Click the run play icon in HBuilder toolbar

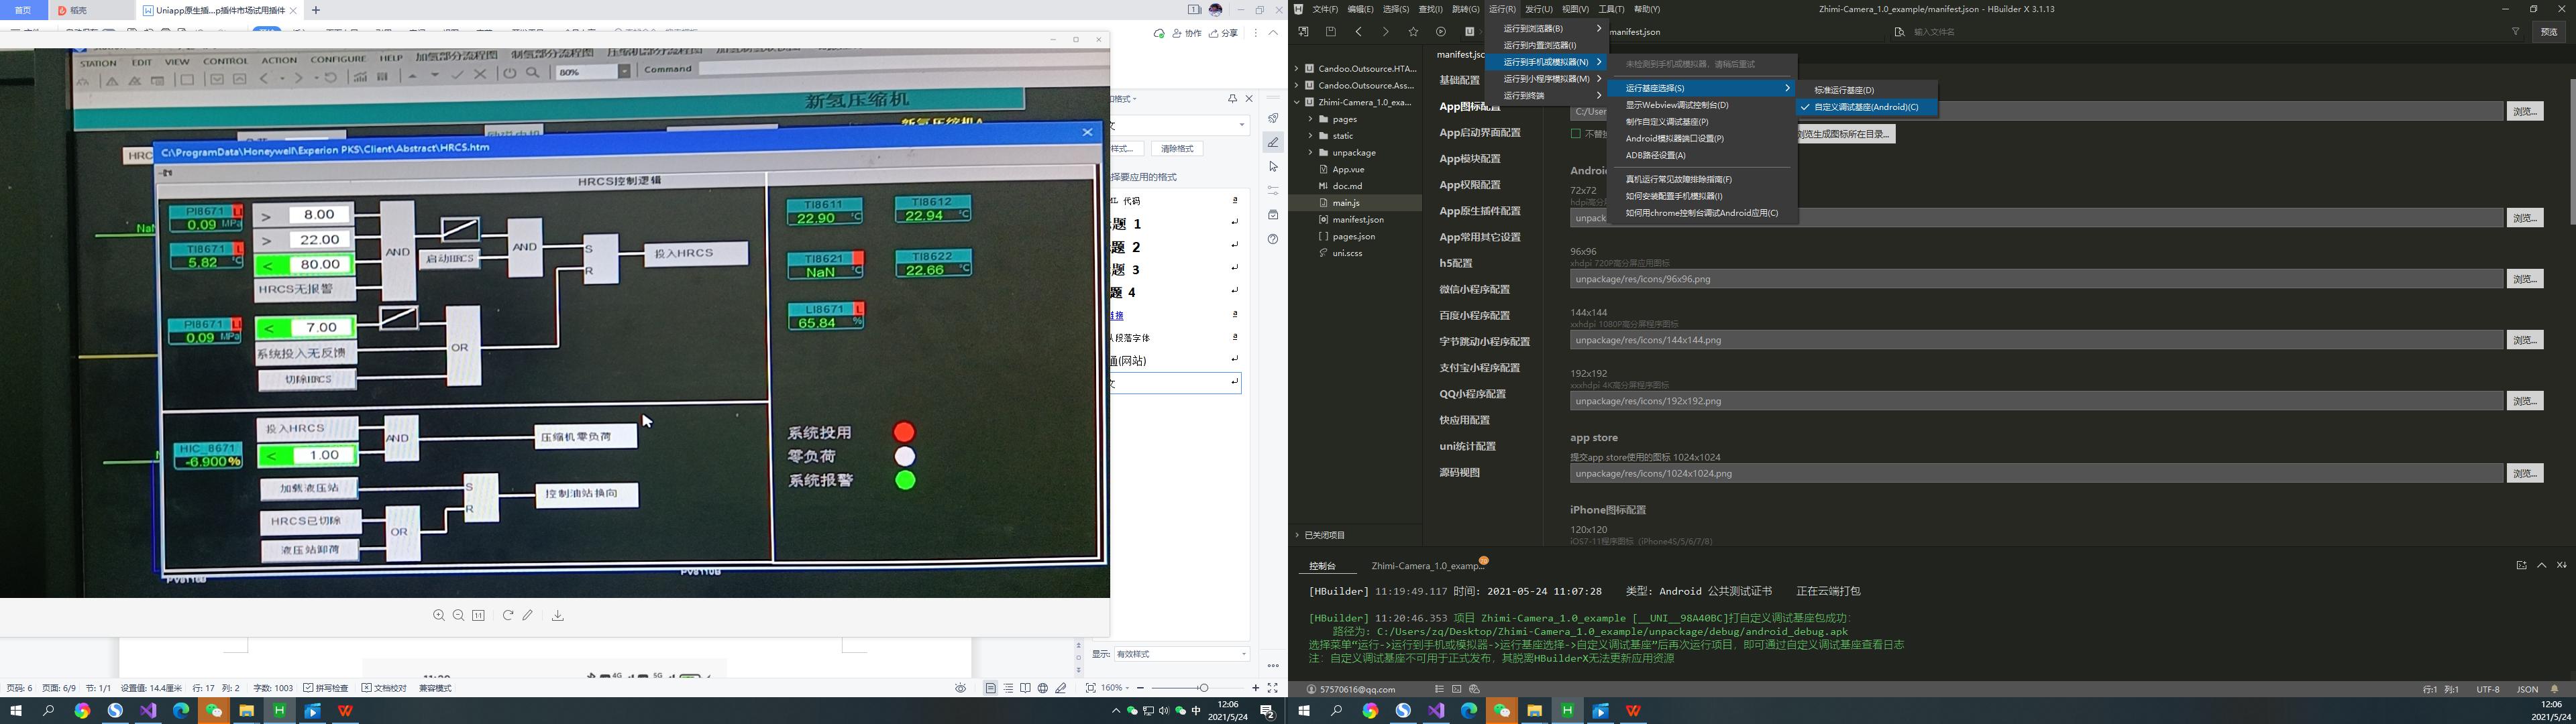pyautogui.click(x=1441, y=32)
